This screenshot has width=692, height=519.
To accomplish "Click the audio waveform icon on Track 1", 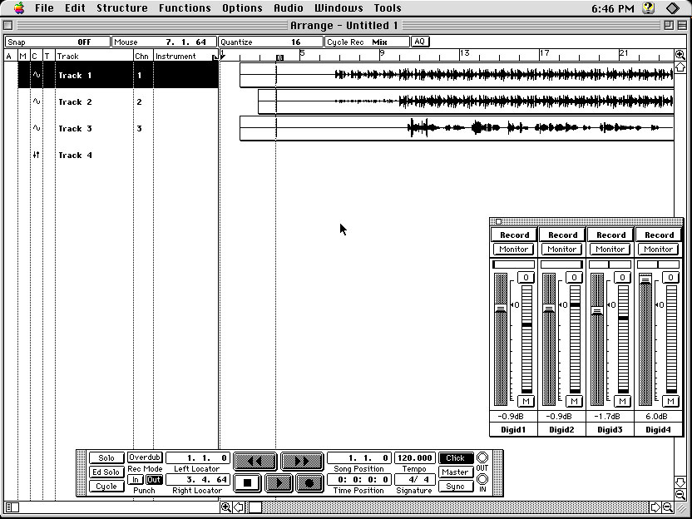I will [x=37, y=75].
